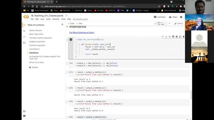Mirror the cell in a tab
Screen dimensions: 214x120
[180, 37]
